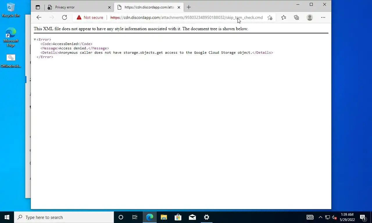Open the Collections panel
Image resolution: width=372 pixels, height=223 pixels.
296,17
